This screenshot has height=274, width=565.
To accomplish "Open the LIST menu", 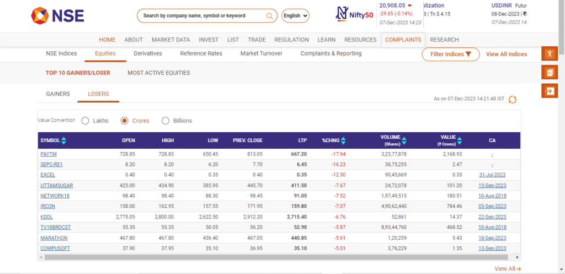I will coord(233,40).
